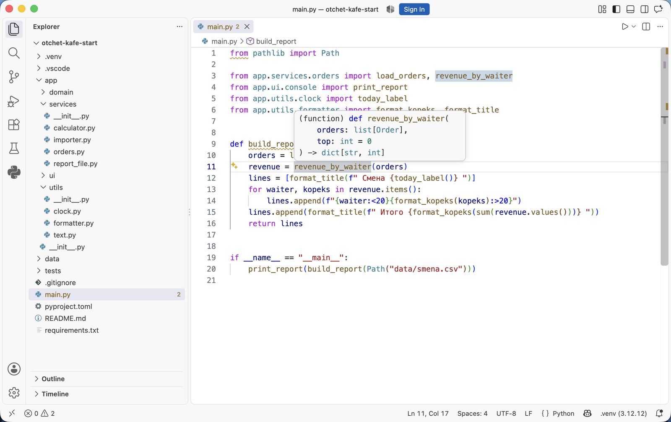
Task: Toggle the Secondary Side Bar
Action: (x=645, y=9)
